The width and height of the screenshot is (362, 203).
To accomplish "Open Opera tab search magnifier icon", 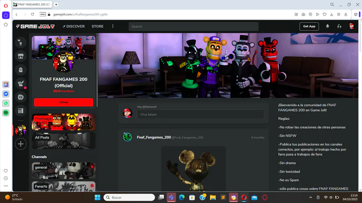I will tap(332, 4).
